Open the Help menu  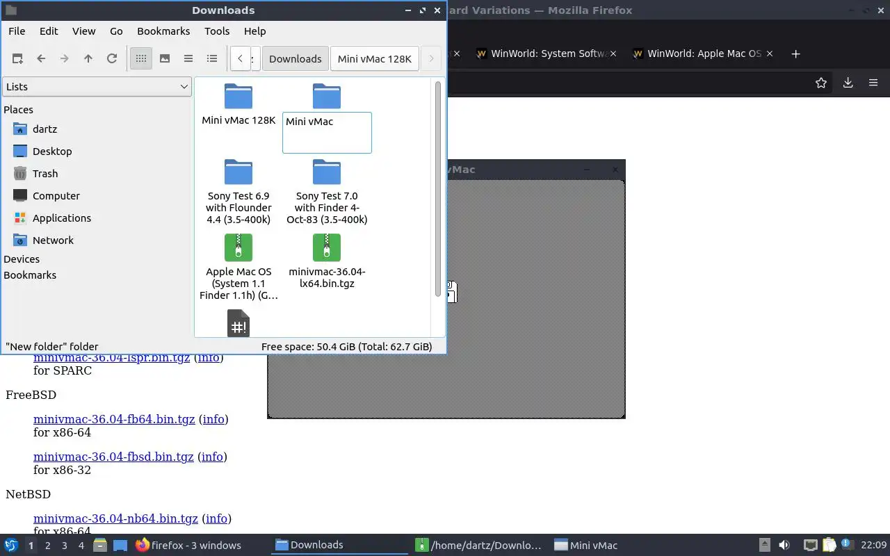pos(254,31)
